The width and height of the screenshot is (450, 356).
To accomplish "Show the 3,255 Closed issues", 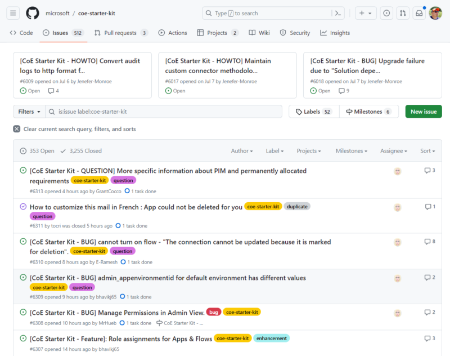I will tap(81, 151).
